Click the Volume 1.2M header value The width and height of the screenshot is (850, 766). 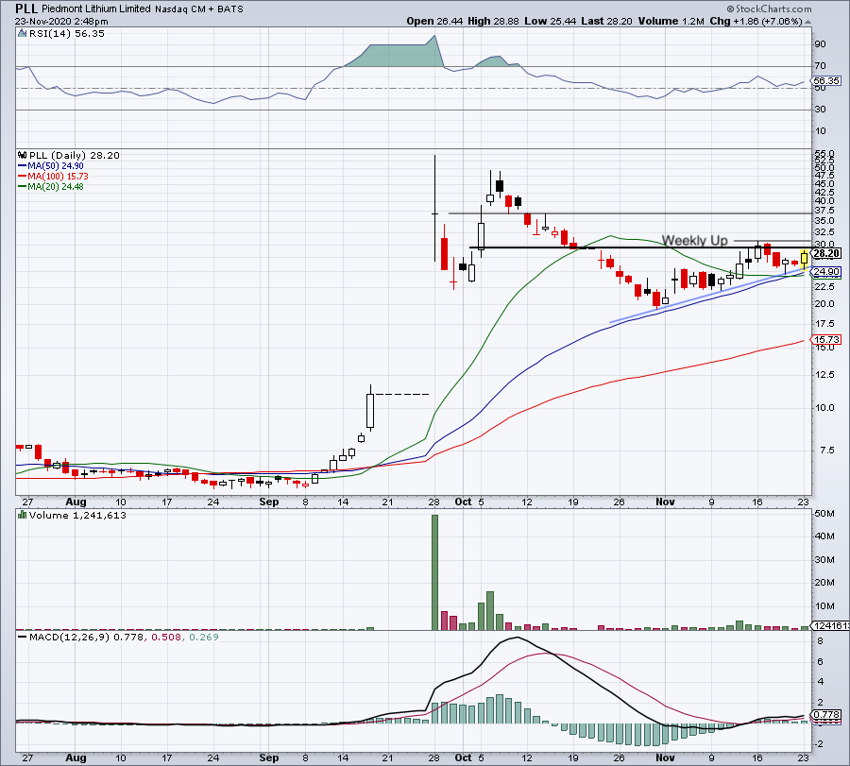[671, 21]
